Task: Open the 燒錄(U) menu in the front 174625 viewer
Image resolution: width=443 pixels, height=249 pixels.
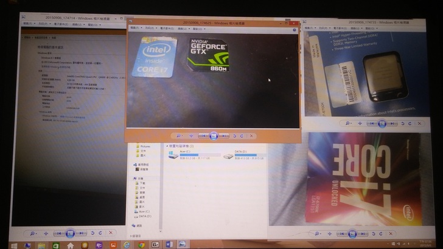Action: coord(183,29)
